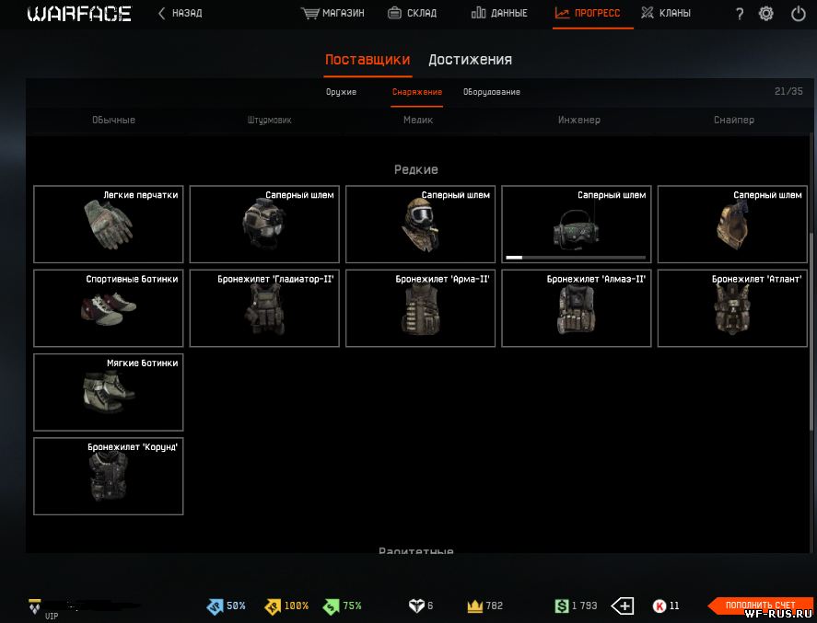Filter by the Снайпер class tab
Image resolution: width=817 pixels, height=623 pixels.
click(733, 121)
